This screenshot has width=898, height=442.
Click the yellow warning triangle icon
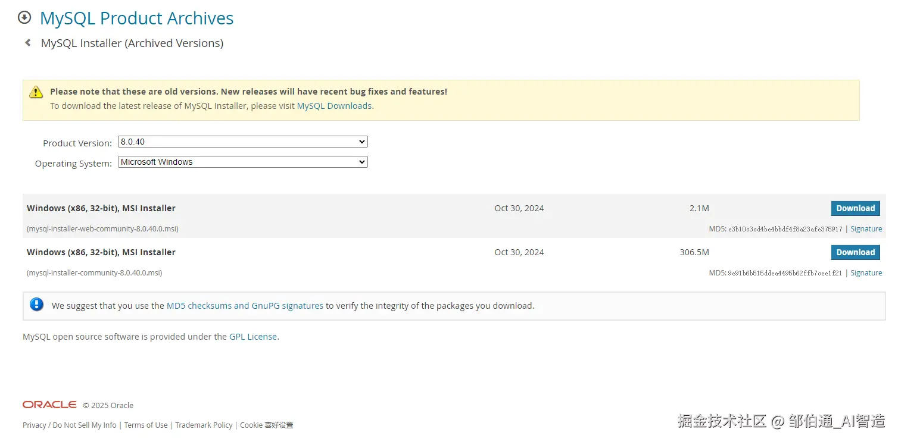pos(36,92)
